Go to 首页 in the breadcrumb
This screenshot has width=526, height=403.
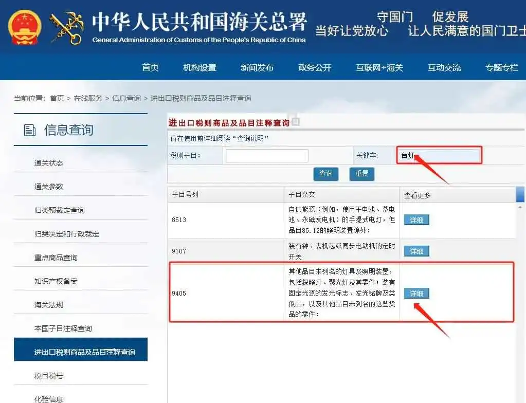(57, 98)
